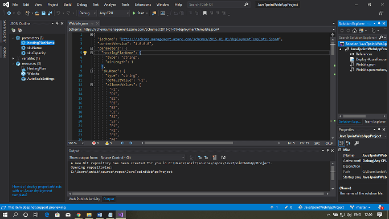Click the Open File folder icon
389x219 pixels.
click(x=37, y=13)
